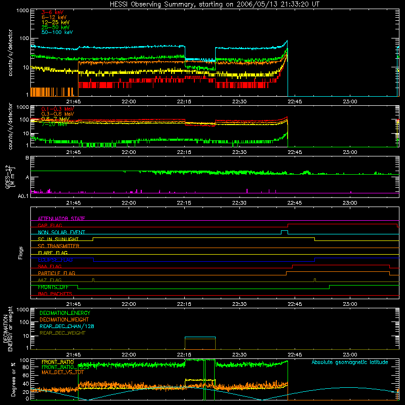Click '22:00' tick under the MeV panel
The image size is (405, 405).
129,152
